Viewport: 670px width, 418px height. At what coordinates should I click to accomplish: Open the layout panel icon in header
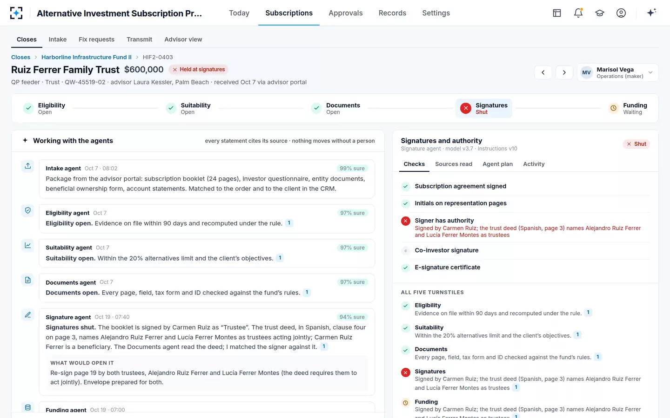557,13
